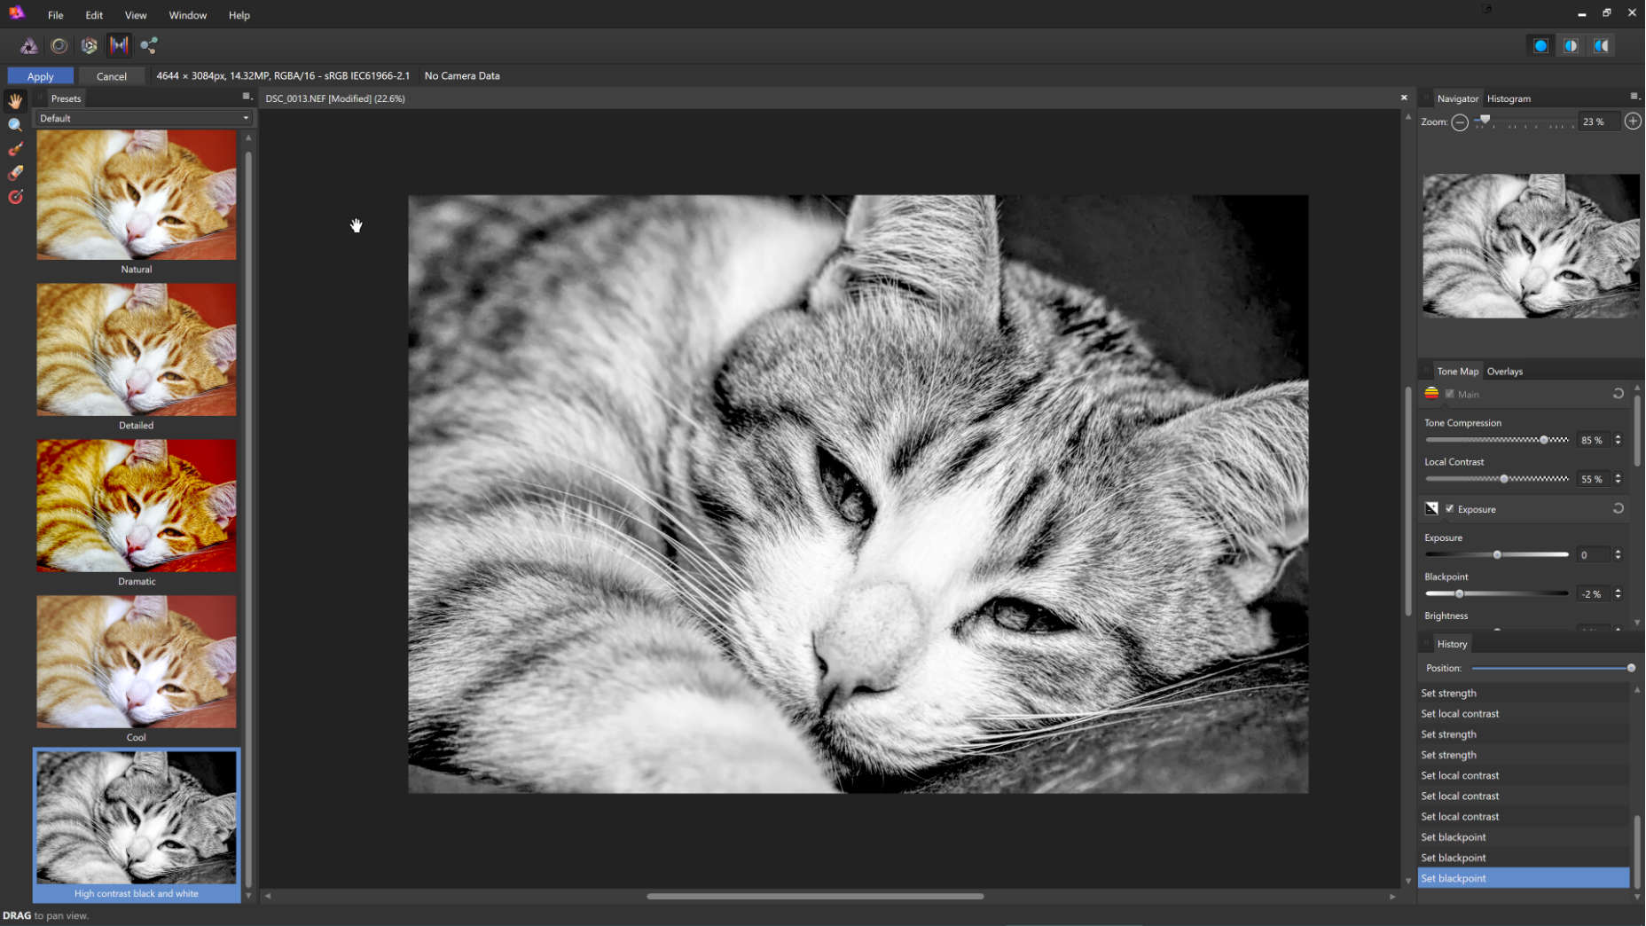Viewport: 1646px width, 926px height.
Task: Open the Help menu
Action: 239,15
